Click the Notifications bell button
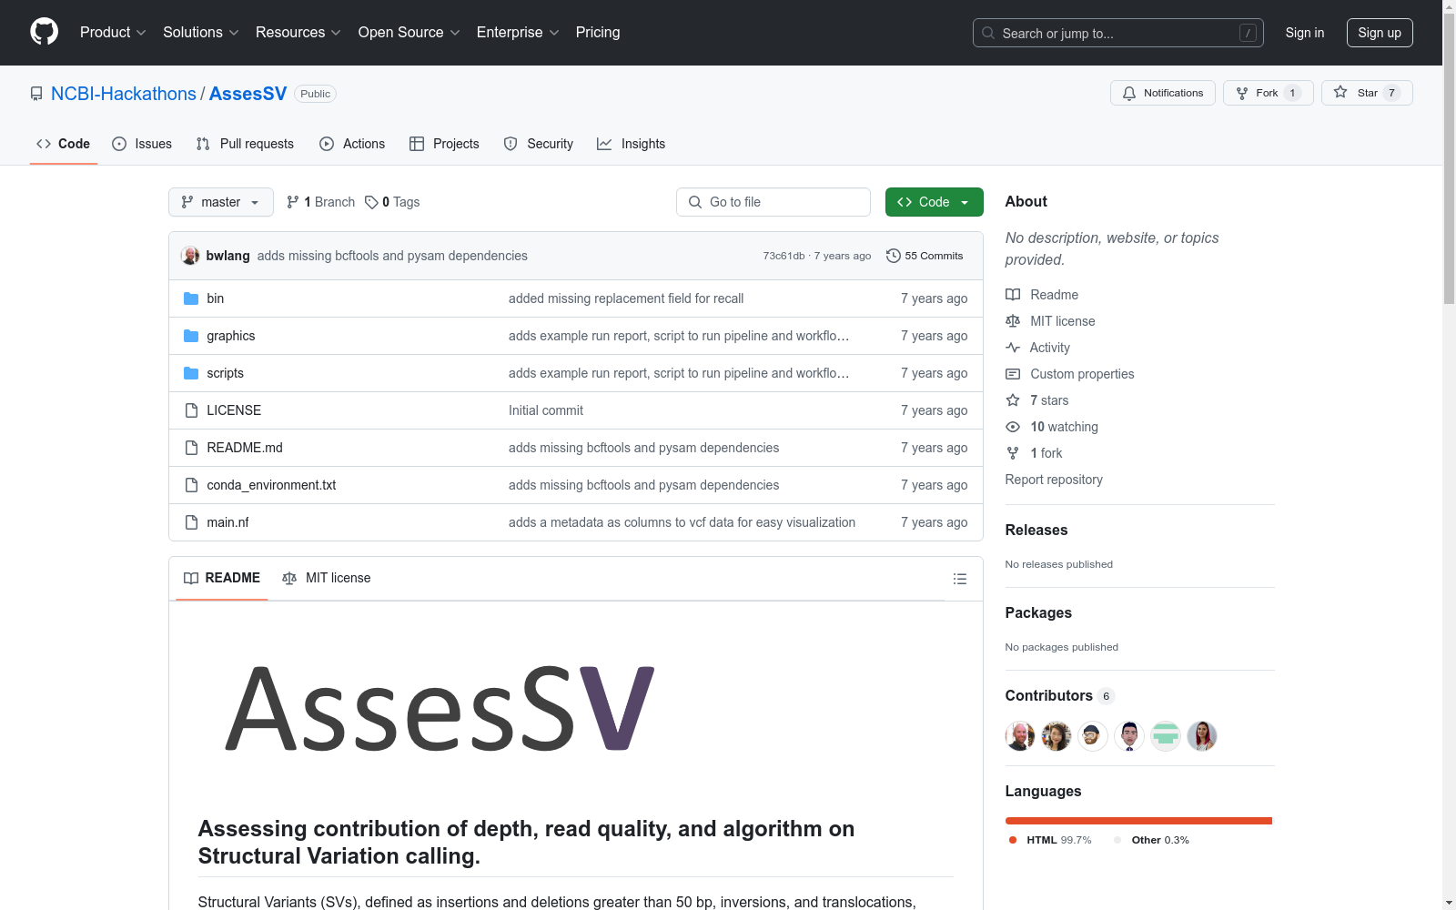 point(1162,93)
